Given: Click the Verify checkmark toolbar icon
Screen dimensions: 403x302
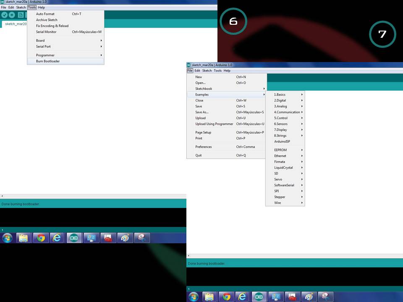Looking at the screenshot, I should click(x=4, y=15).
